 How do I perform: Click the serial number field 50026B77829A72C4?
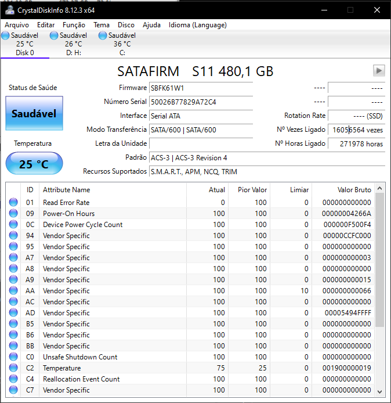coord(201,102)
